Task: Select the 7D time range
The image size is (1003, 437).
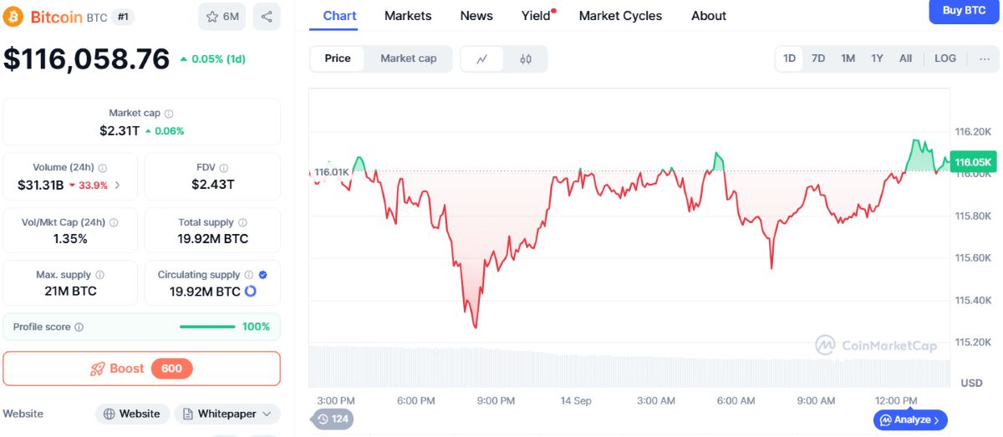Action: point(818,58)
